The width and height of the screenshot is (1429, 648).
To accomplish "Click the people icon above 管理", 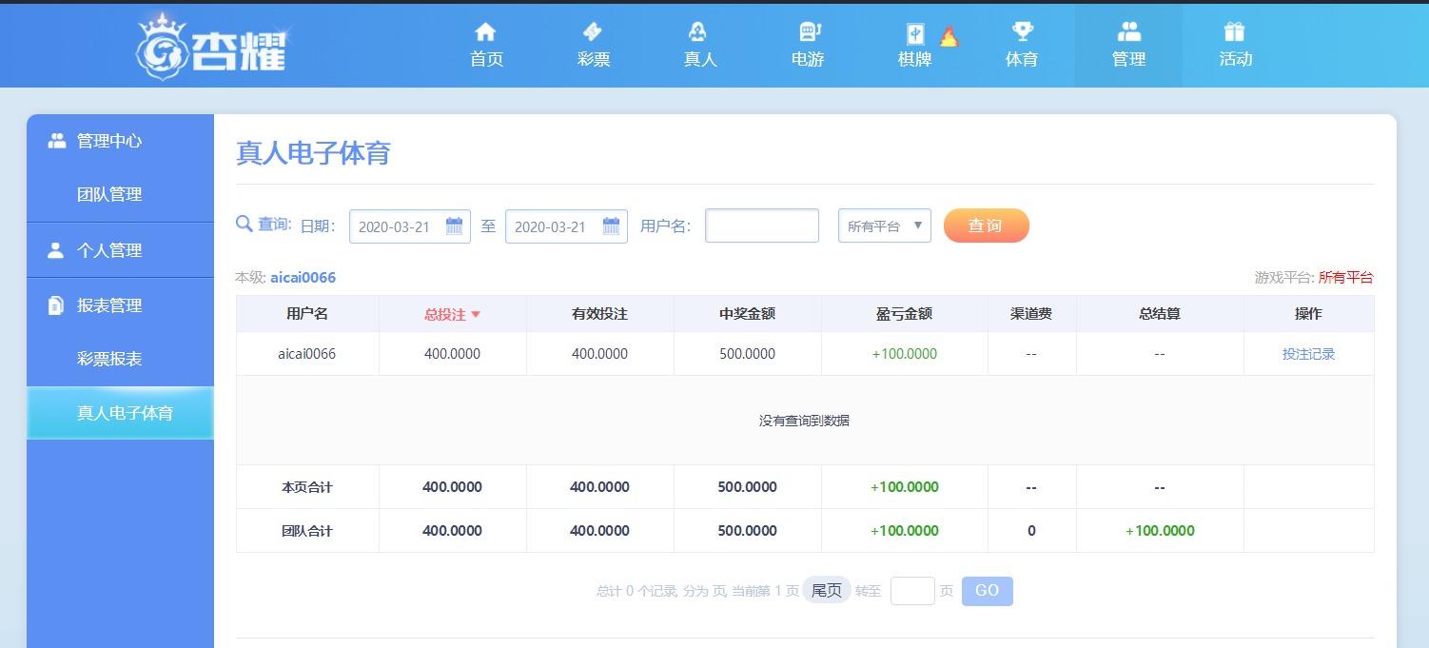I will (1129, 31).
